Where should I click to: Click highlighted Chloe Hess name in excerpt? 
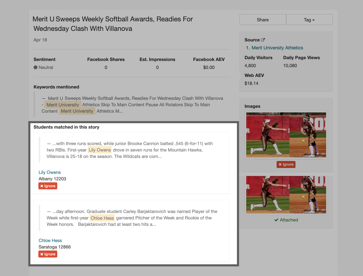coord(102,218)
